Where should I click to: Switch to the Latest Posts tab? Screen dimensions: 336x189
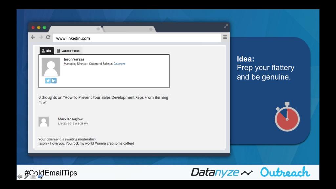tap(68, 51)
